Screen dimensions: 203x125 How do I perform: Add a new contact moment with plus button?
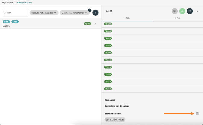click(95, 13)
